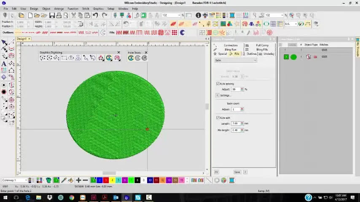Open File Explorer from the taskbar
The height and width of the screenshot is (202, 360).
(39, 197)
